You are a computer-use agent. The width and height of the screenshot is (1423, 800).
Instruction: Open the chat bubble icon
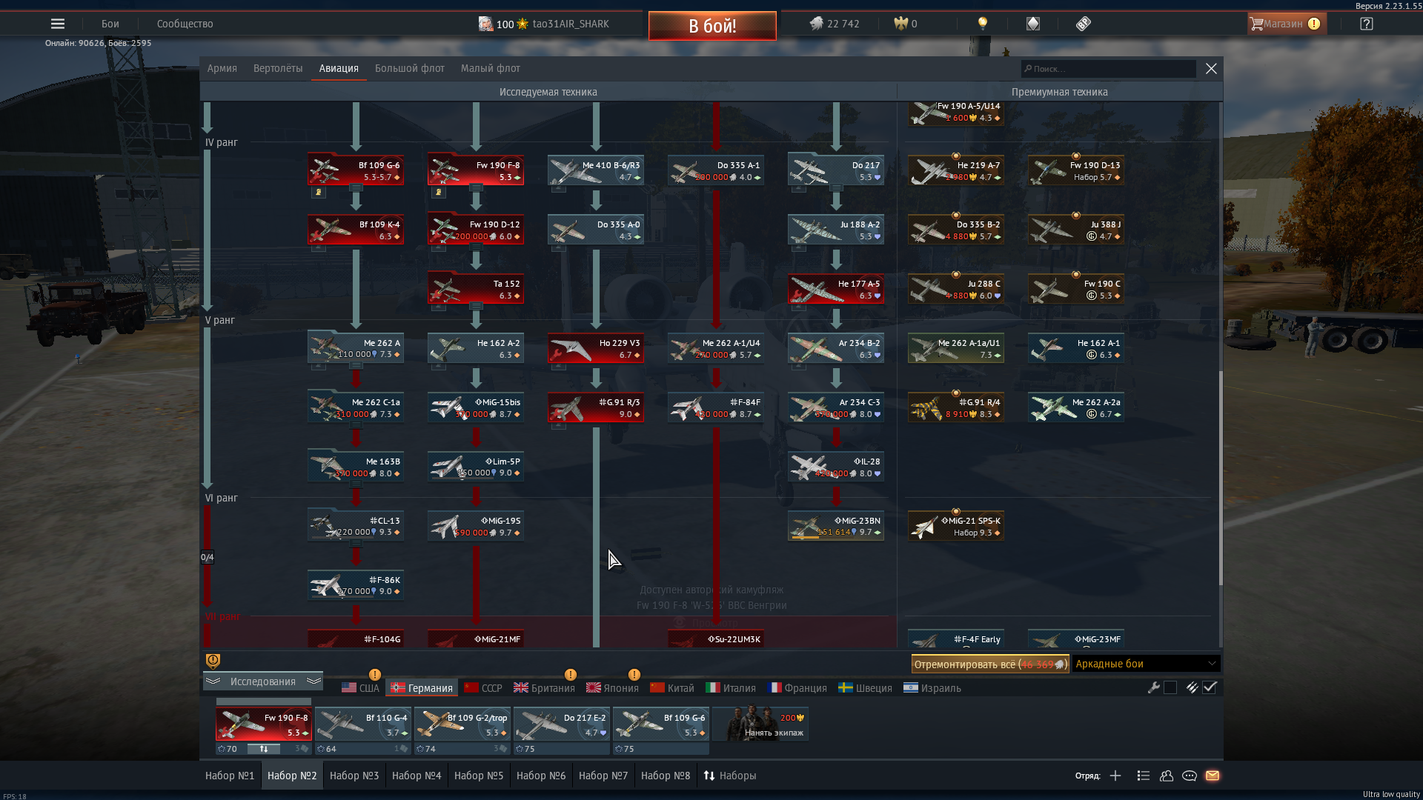tap(1190, 776)
